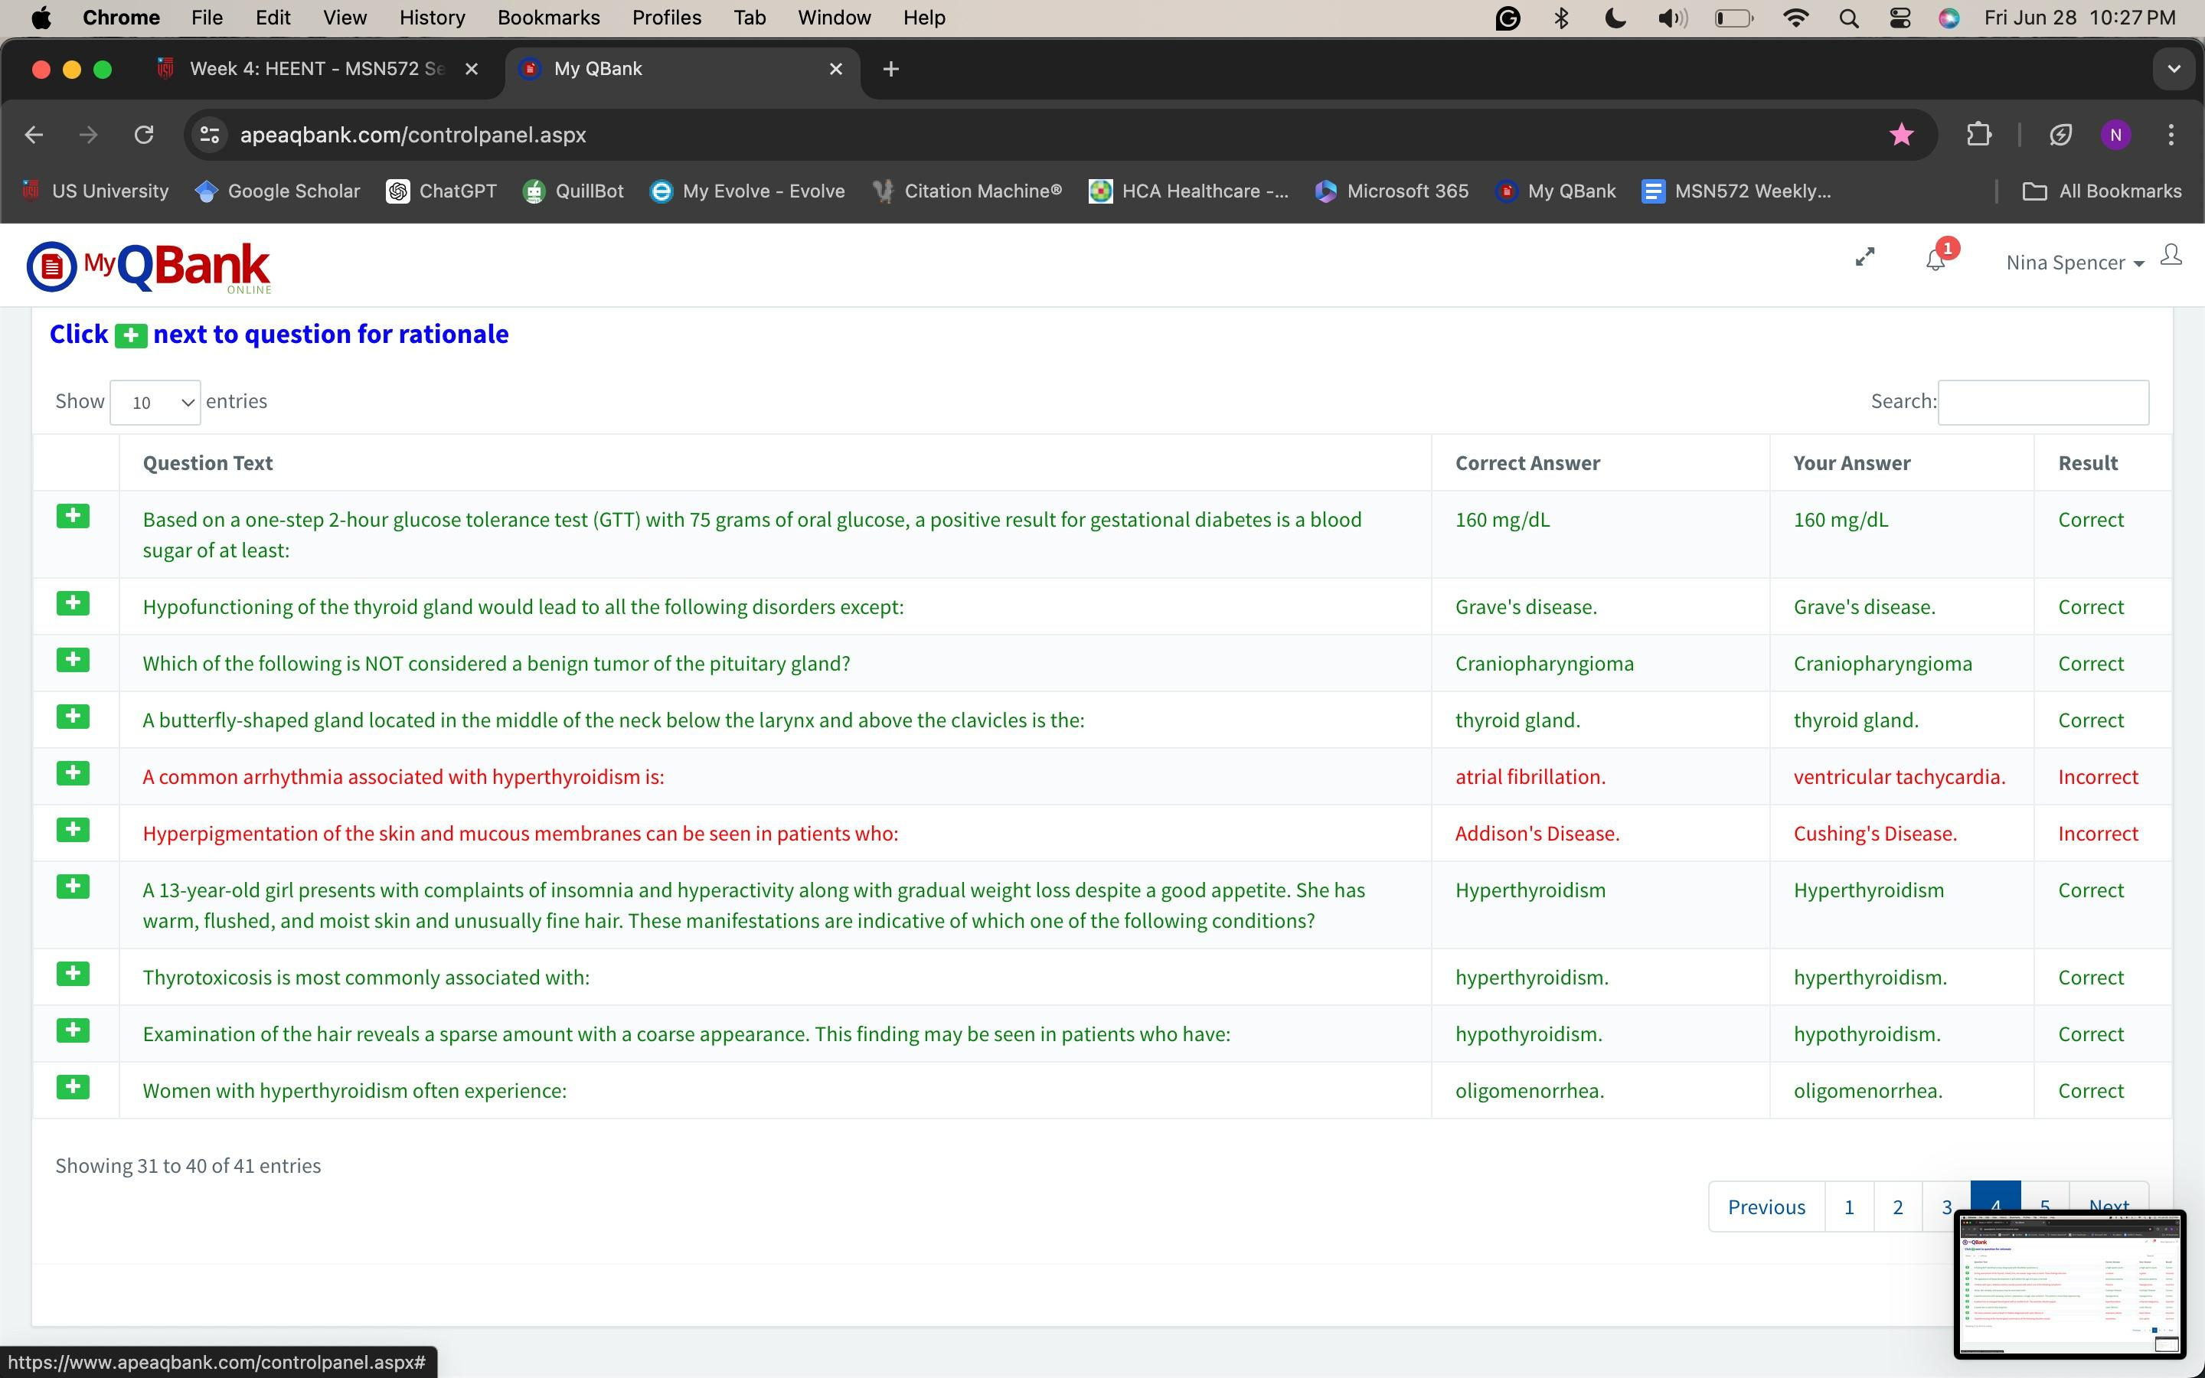This screenshot has width=2205, height=1378.
Task: Click the Search input field
Action: 2042,402
